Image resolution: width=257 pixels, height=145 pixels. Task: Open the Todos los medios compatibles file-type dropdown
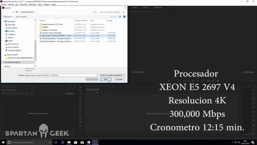112,75
